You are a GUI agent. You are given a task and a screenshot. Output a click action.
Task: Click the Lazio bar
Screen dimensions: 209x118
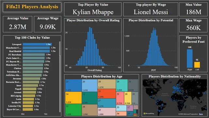pos(28,99)
